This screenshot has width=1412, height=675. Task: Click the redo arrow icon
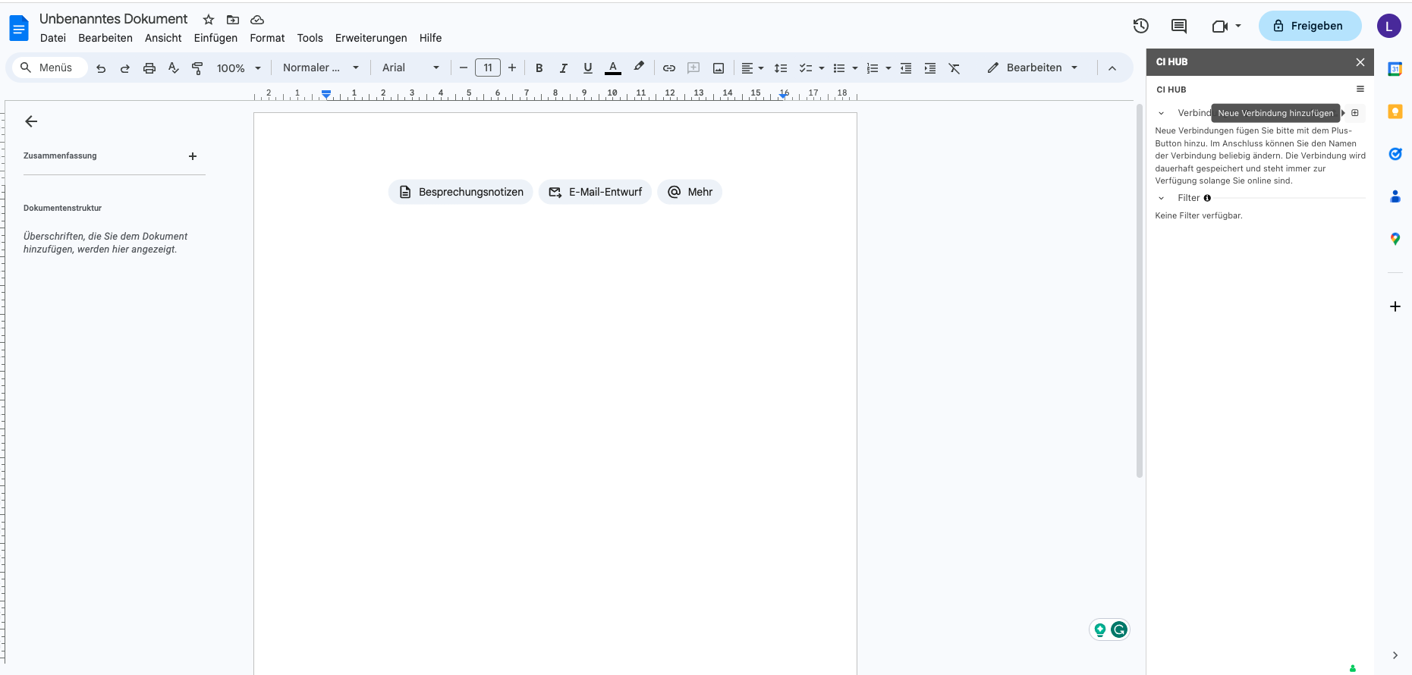[125, 68]
